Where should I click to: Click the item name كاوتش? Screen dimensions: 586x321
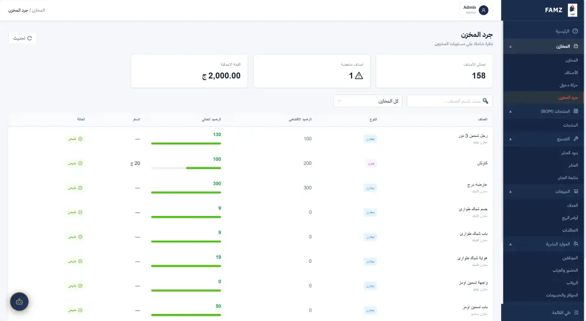tap(482, 163)
